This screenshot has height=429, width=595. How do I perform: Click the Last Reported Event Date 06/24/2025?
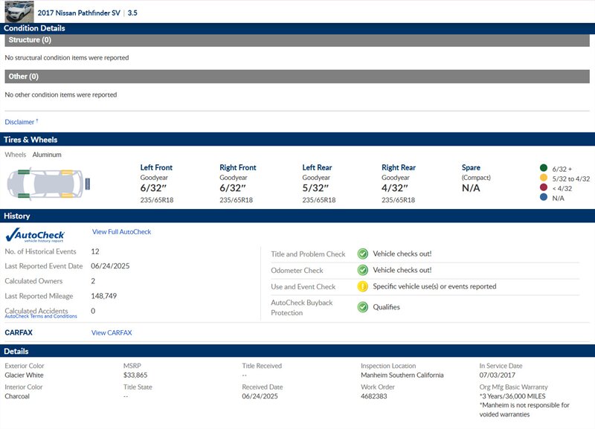click(110, 266)
